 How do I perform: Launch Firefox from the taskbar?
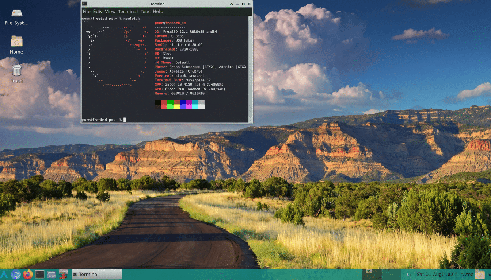tap(27, 274)
